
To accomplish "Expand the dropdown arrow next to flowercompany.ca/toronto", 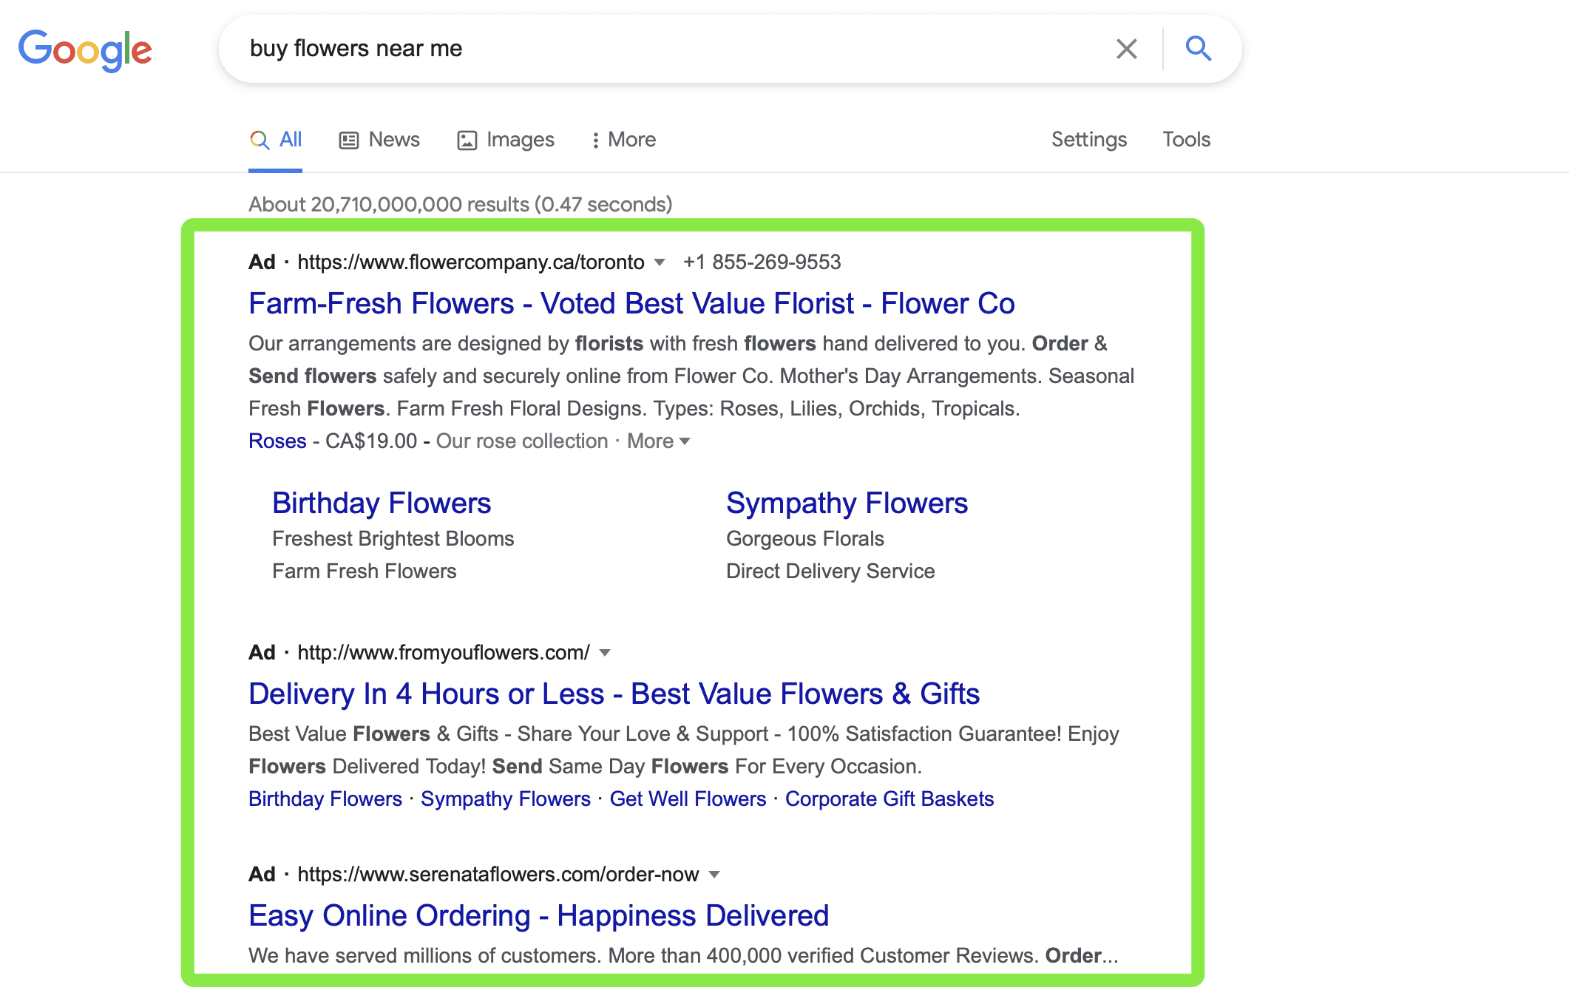I will 660,262.
